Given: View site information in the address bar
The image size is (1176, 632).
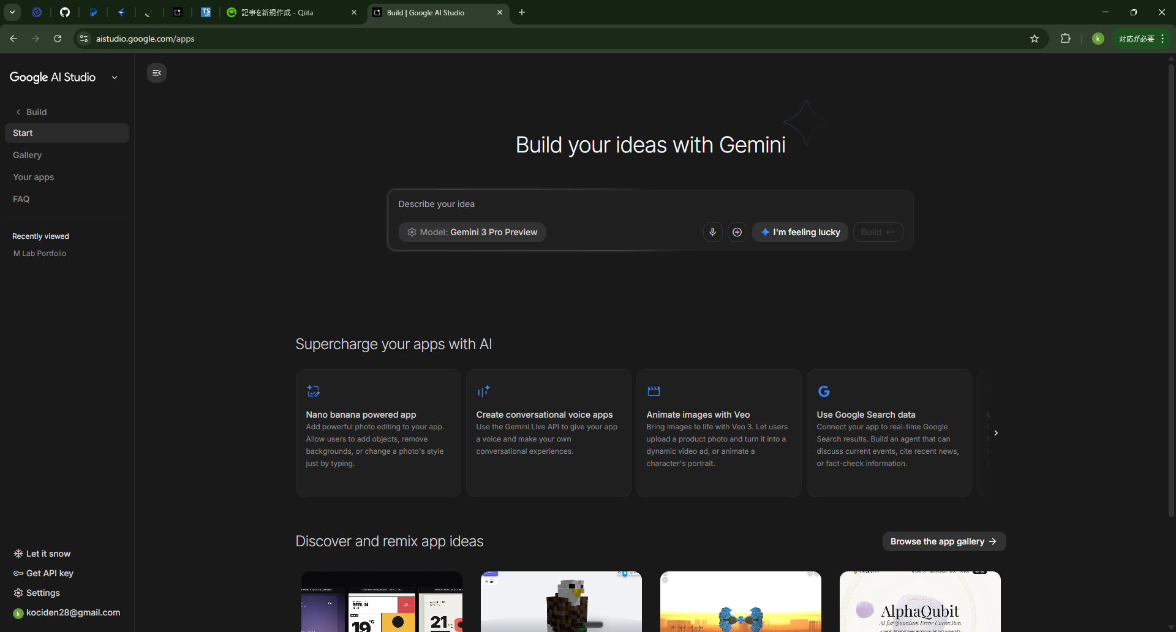Looking at the screenshot, I should click(x=84, y=39).
